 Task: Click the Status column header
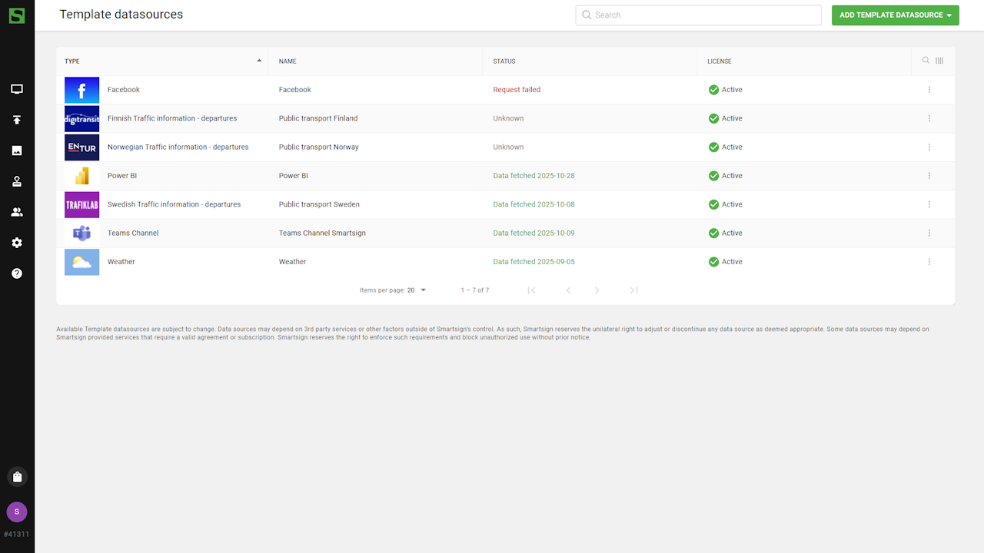coord(504,61)
